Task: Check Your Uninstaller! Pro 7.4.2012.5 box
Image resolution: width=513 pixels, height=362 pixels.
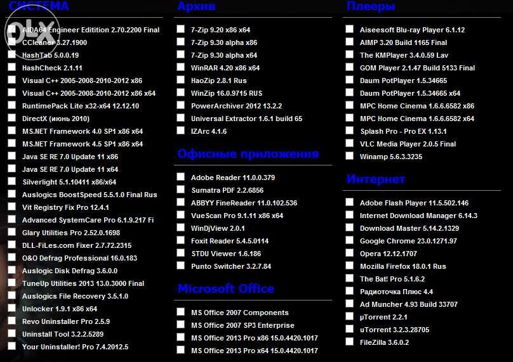Action: coord(12,346)
